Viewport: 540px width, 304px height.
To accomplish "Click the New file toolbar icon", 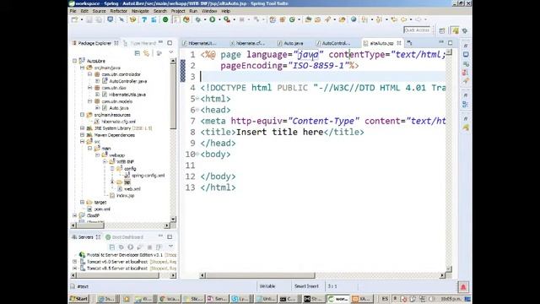I will click(x=74, y=19).
